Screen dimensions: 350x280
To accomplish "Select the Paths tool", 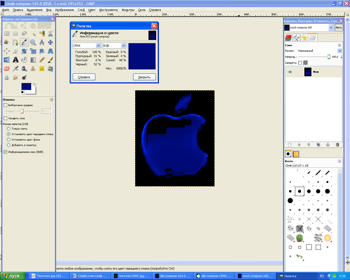I will point(16,42).
